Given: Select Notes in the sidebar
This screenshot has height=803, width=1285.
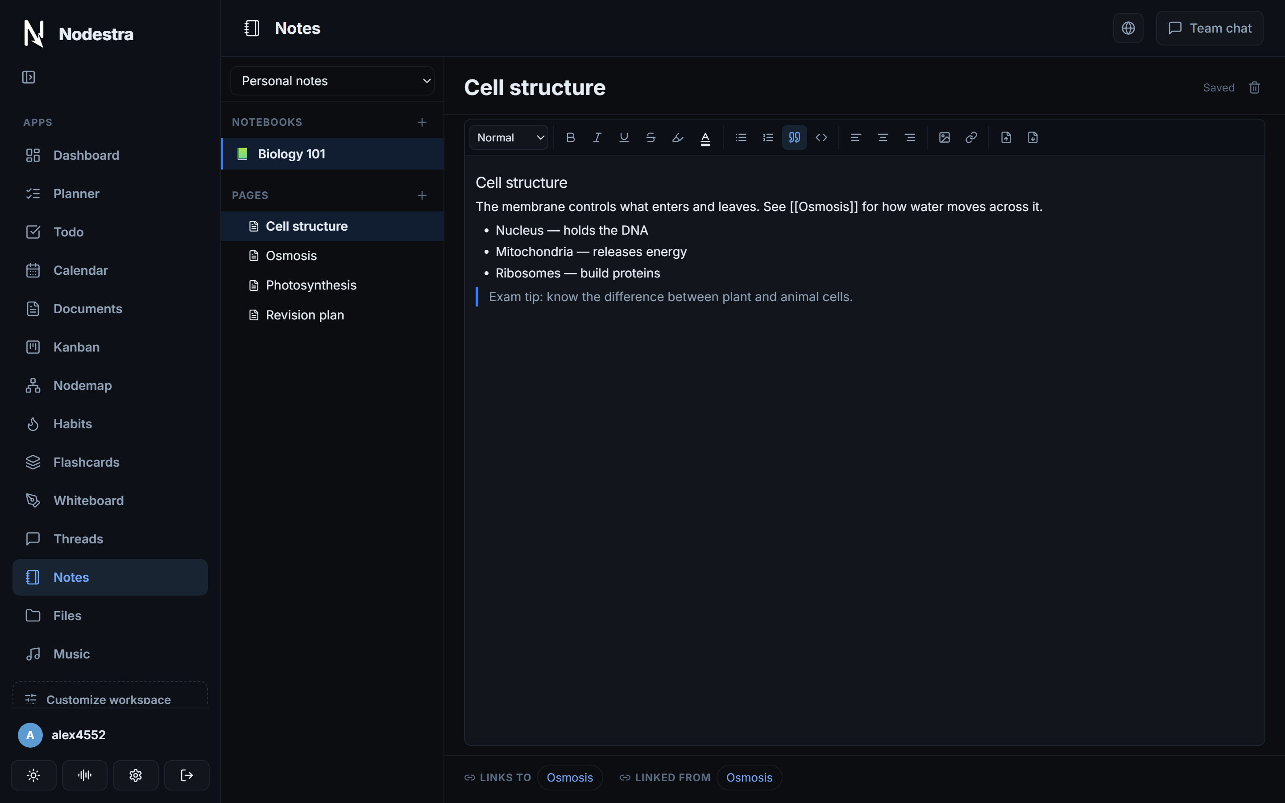Looking at the screenshot, I should pos(110,577).
